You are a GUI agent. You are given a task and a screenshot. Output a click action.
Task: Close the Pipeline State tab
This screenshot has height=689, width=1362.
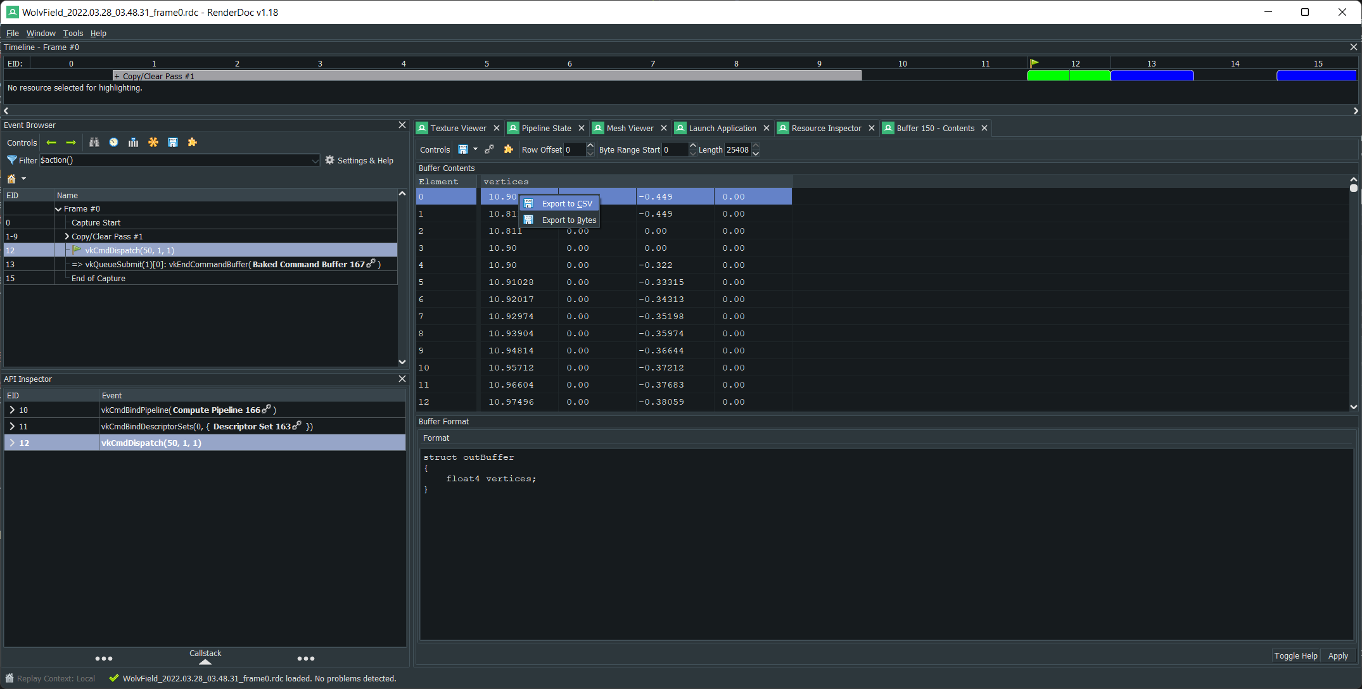point(582,128)
